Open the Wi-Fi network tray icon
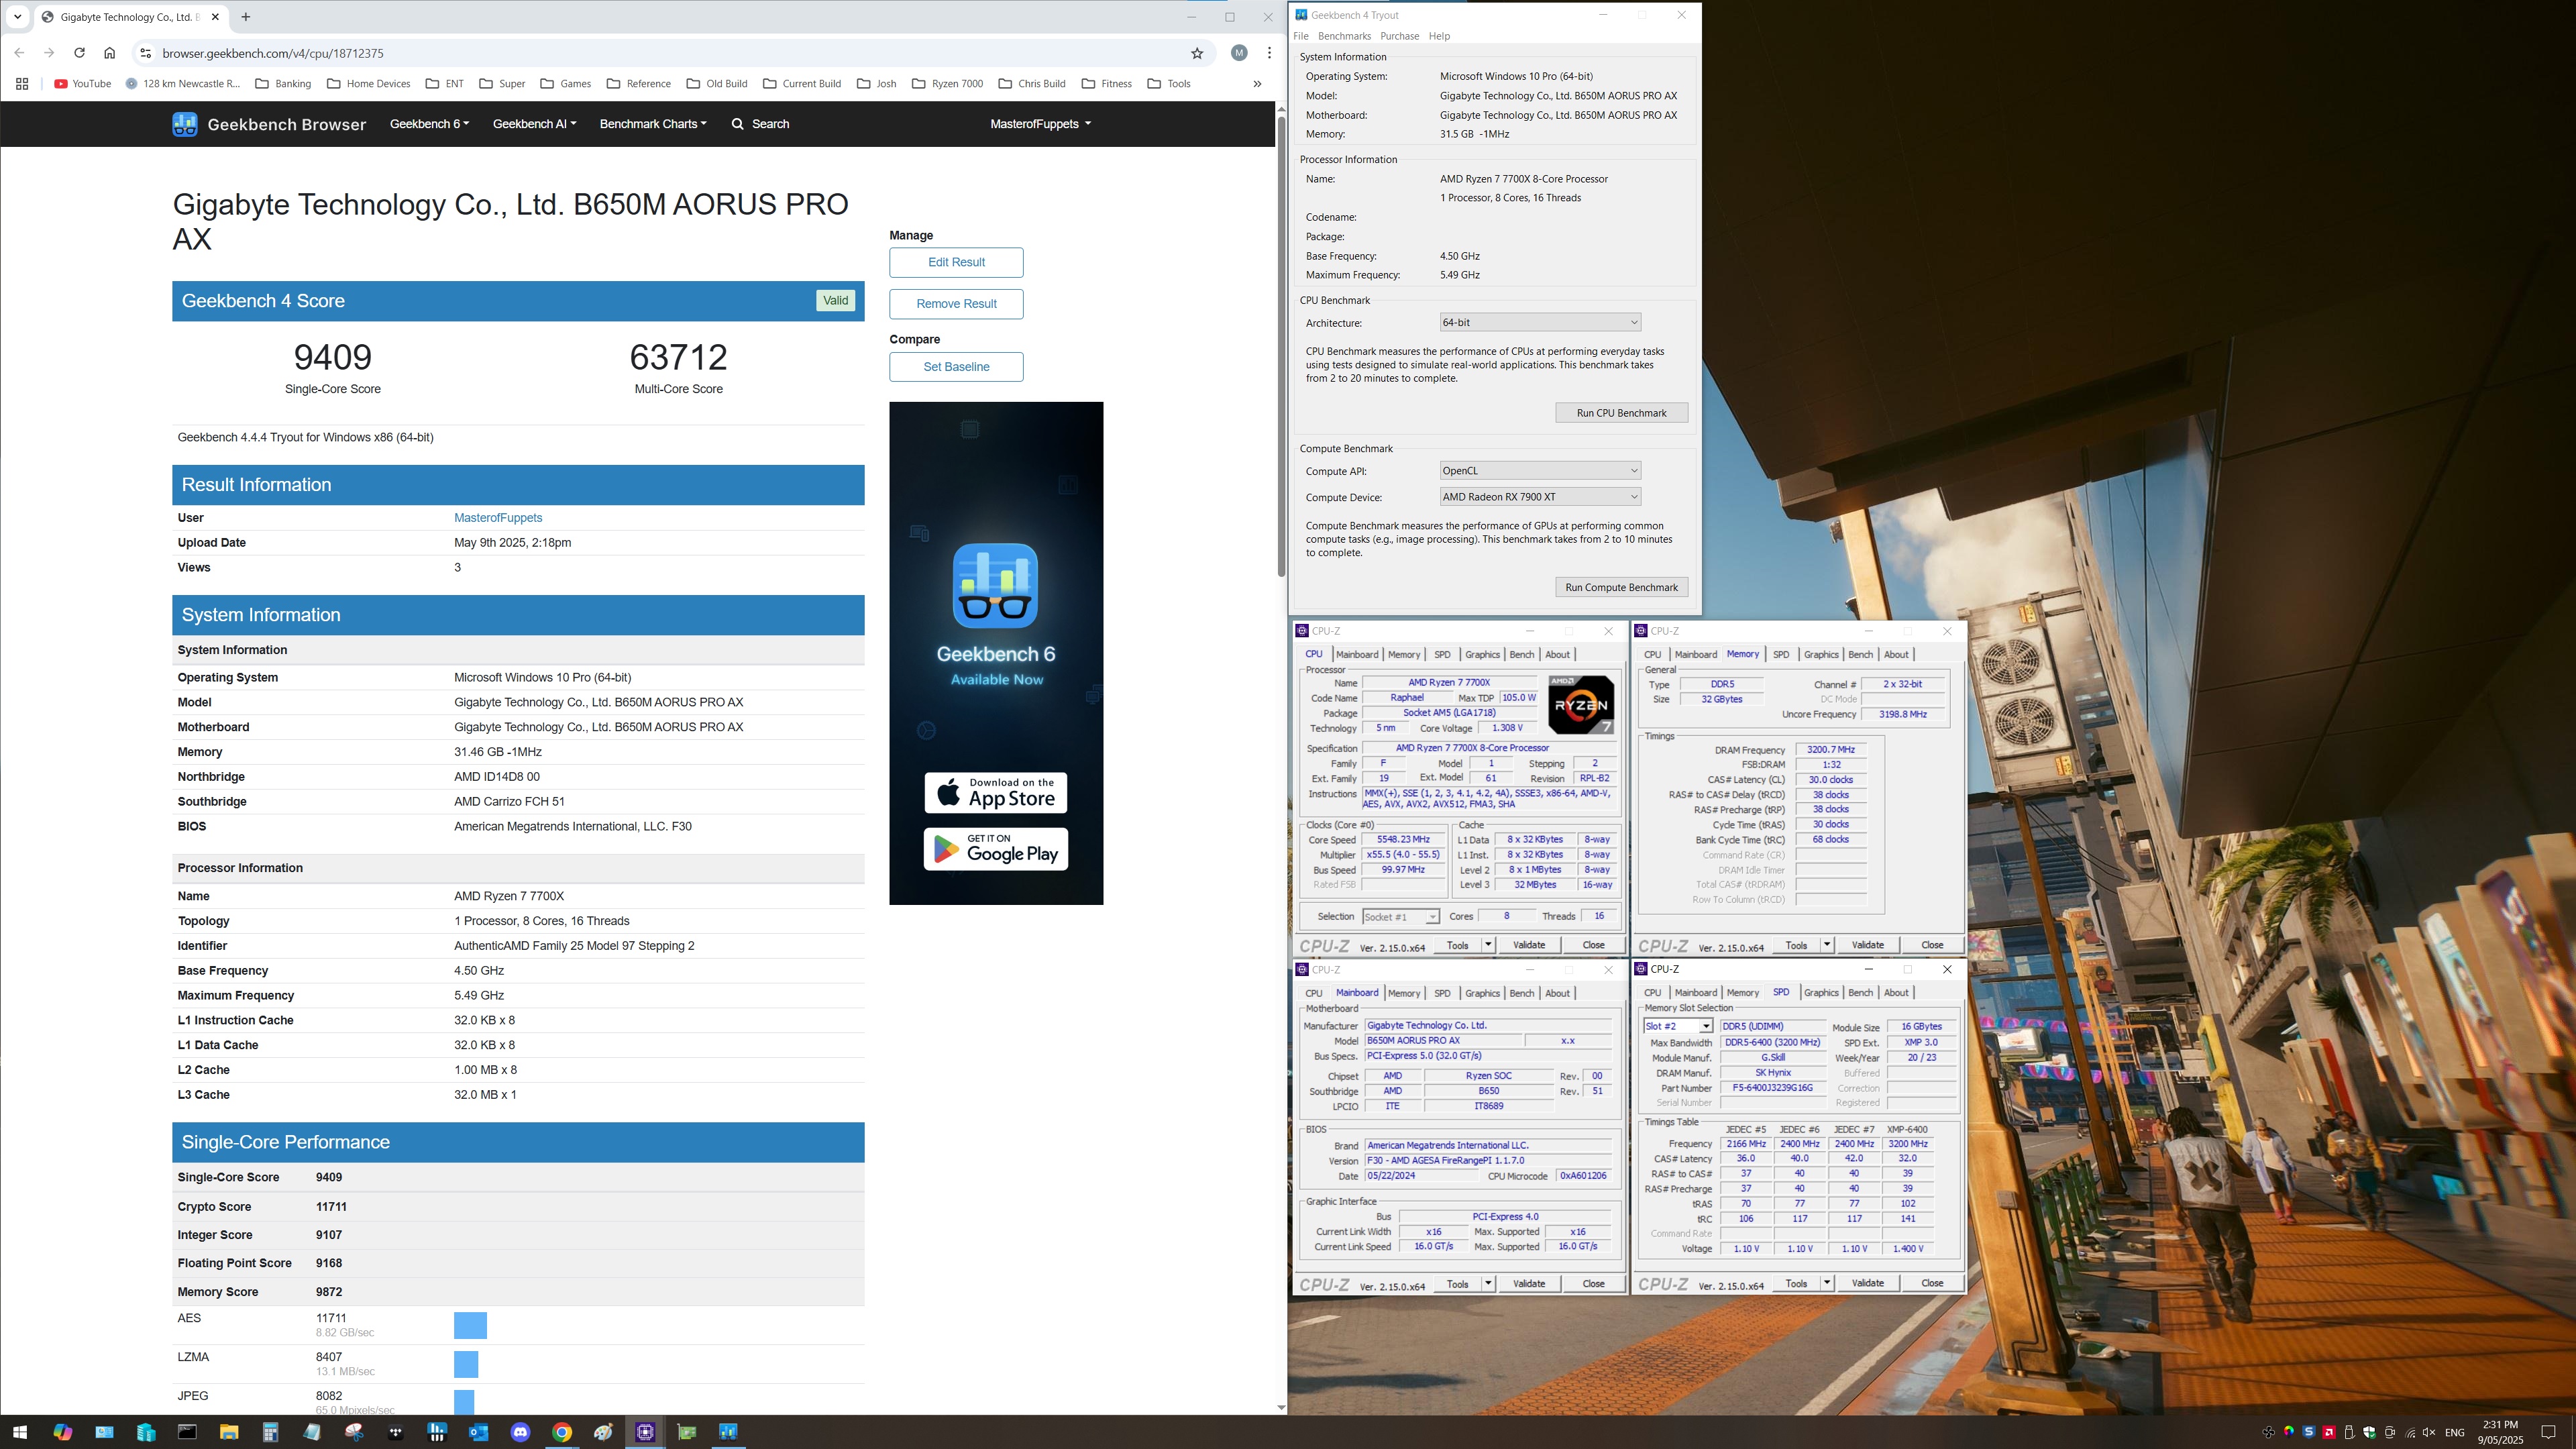The height and width of the screenshot is (1449, 2576). coord(2410,1432)
